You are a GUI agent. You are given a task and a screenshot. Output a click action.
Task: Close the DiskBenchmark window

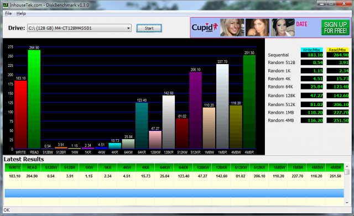pyautogui.click(x=344, y=4)
